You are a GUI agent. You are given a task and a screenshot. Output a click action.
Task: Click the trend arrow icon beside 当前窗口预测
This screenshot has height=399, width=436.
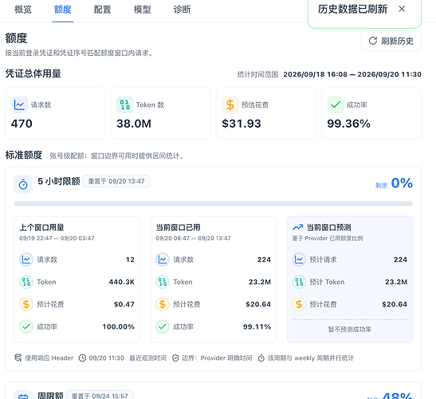298,227
